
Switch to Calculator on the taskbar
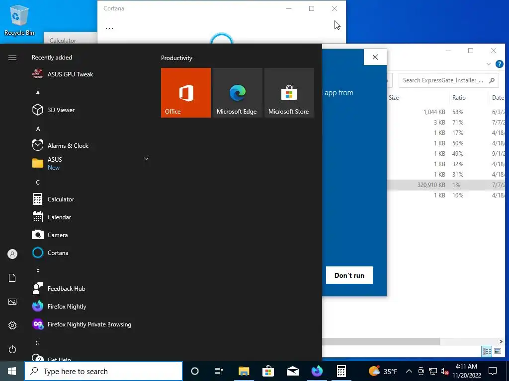(341, 371)
